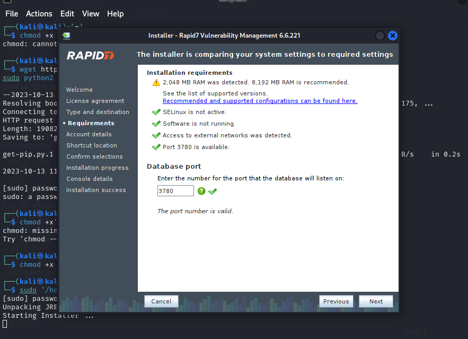Click 'The port number is valid.' message
The height and width of the screenshot is (339, 468).
click(x=195, y=211)
